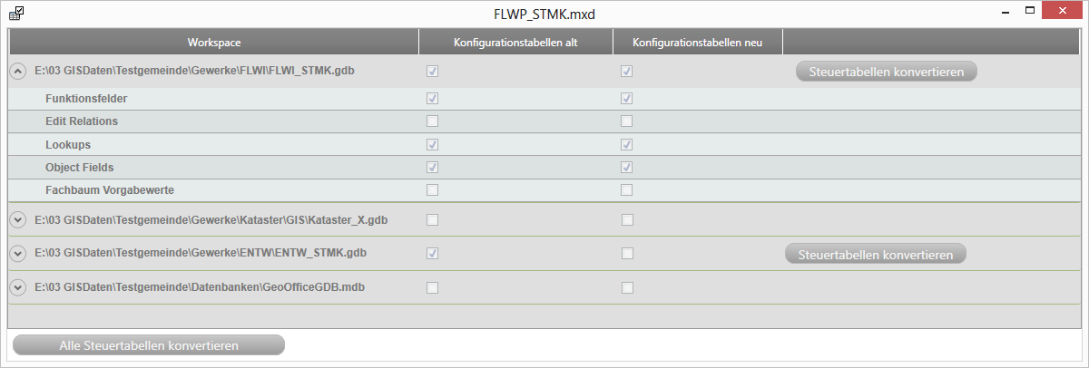Select the Lookups tree row
Viewport: 1089px width, 368px height.
coord(68,144)
